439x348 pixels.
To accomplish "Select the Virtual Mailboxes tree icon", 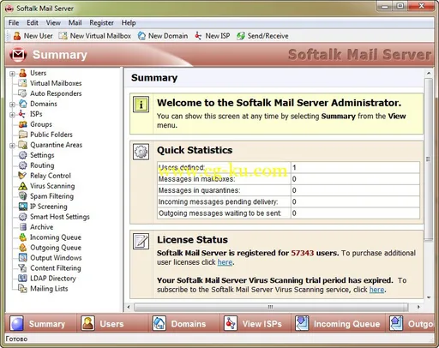I will click(22, 83).
